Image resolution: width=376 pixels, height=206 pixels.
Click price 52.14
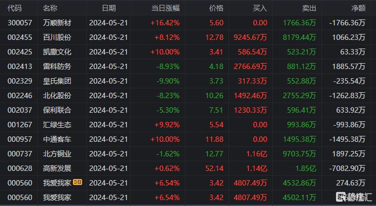(214, 168)
